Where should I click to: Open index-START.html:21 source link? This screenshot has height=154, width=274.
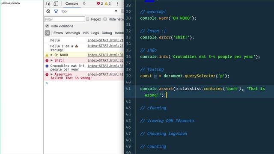[105, 40]
